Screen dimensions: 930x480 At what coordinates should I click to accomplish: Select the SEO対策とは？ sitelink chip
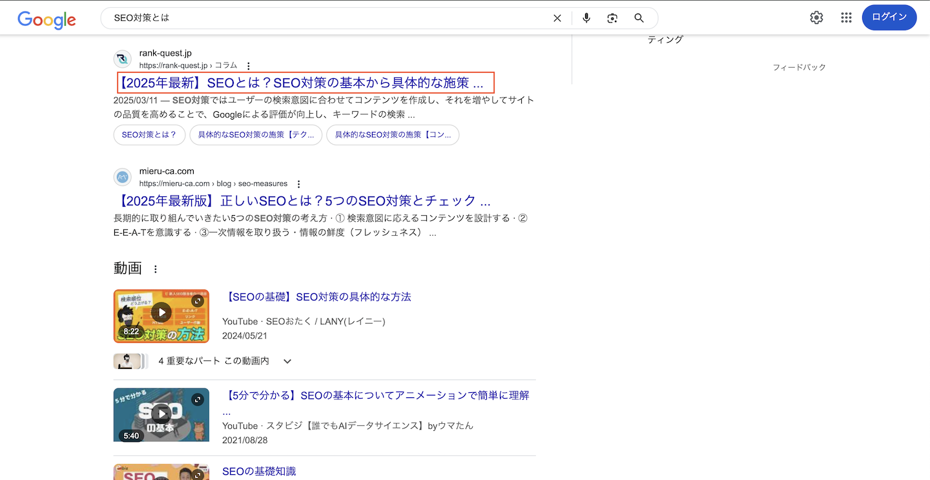[x=149, y=135]
